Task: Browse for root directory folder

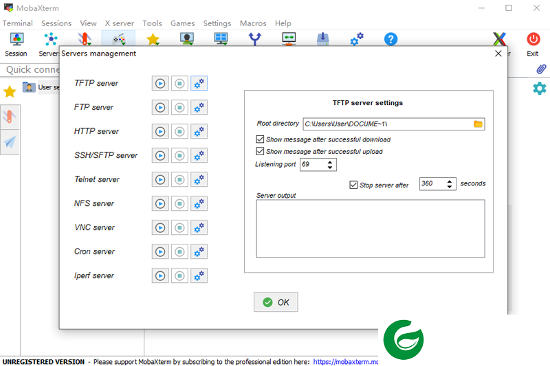Action: 478,124
